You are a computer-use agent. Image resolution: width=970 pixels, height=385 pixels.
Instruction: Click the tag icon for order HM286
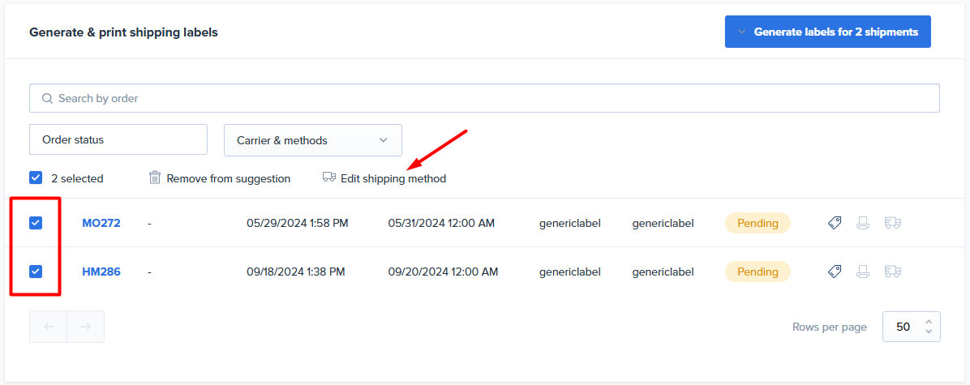tap(835, 272)
